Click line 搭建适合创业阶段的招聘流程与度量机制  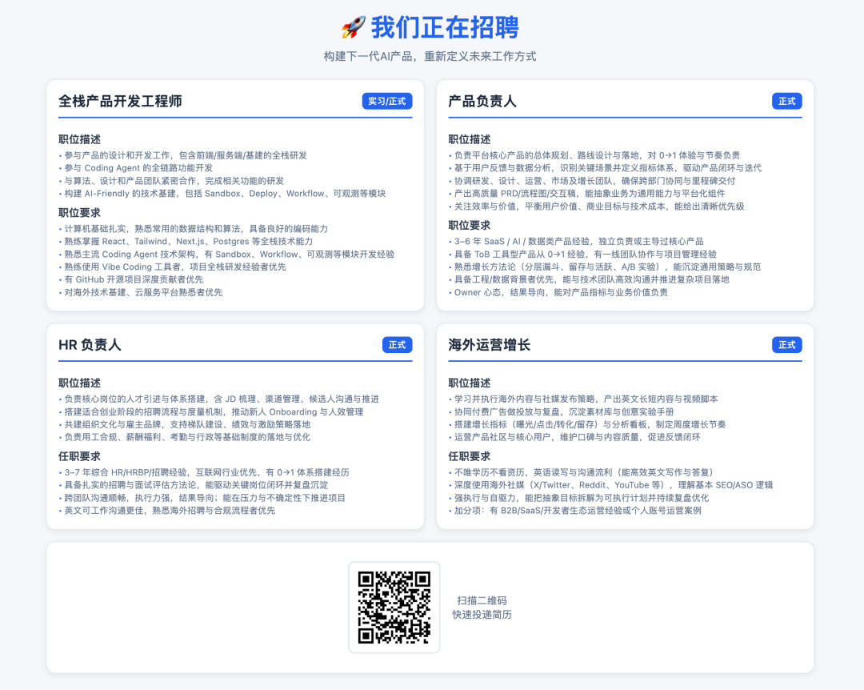214,411
